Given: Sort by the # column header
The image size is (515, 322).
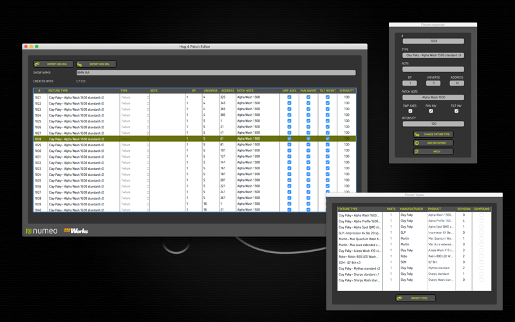Looking at the screenshot, I should click(41, 91).
